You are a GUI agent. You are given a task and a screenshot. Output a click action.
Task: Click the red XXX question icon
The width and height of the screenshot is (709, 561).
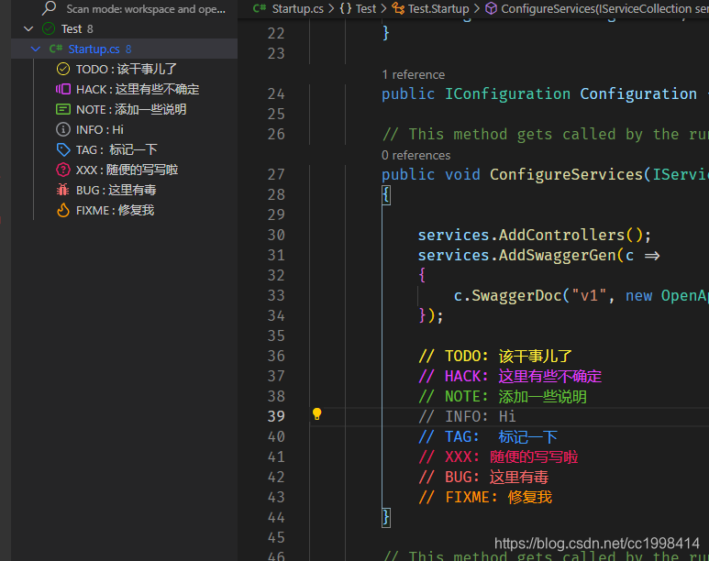[x=63, y=170]
